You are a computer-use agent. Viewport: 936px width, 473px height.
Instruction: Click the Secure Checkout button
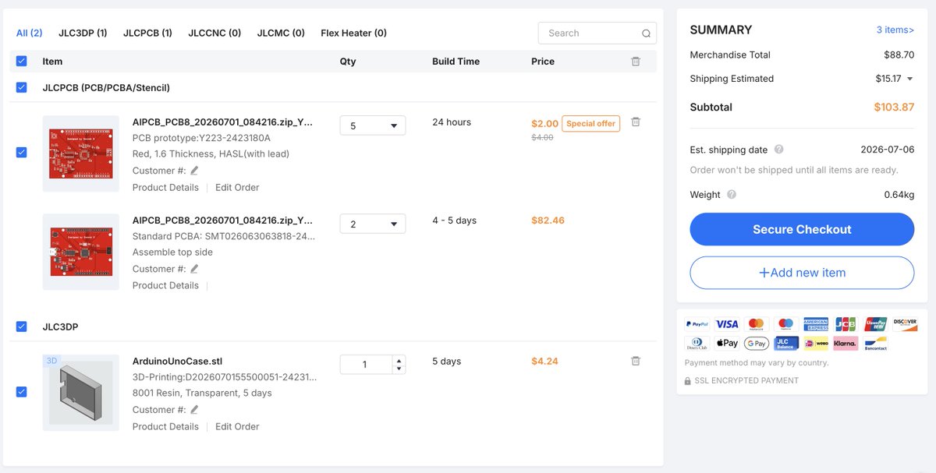pos(802,229)
